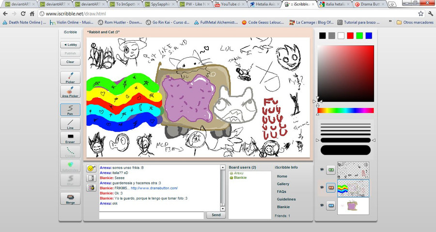Open the Chrome wrench menu
Viewport: 436px width, 232px height.
431,14
